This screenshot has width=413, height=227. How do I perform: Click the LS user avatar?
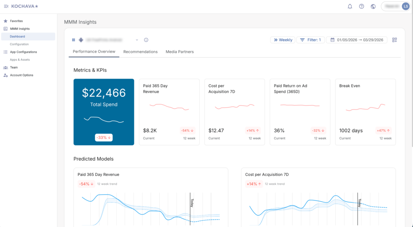(x=405, y=6)
